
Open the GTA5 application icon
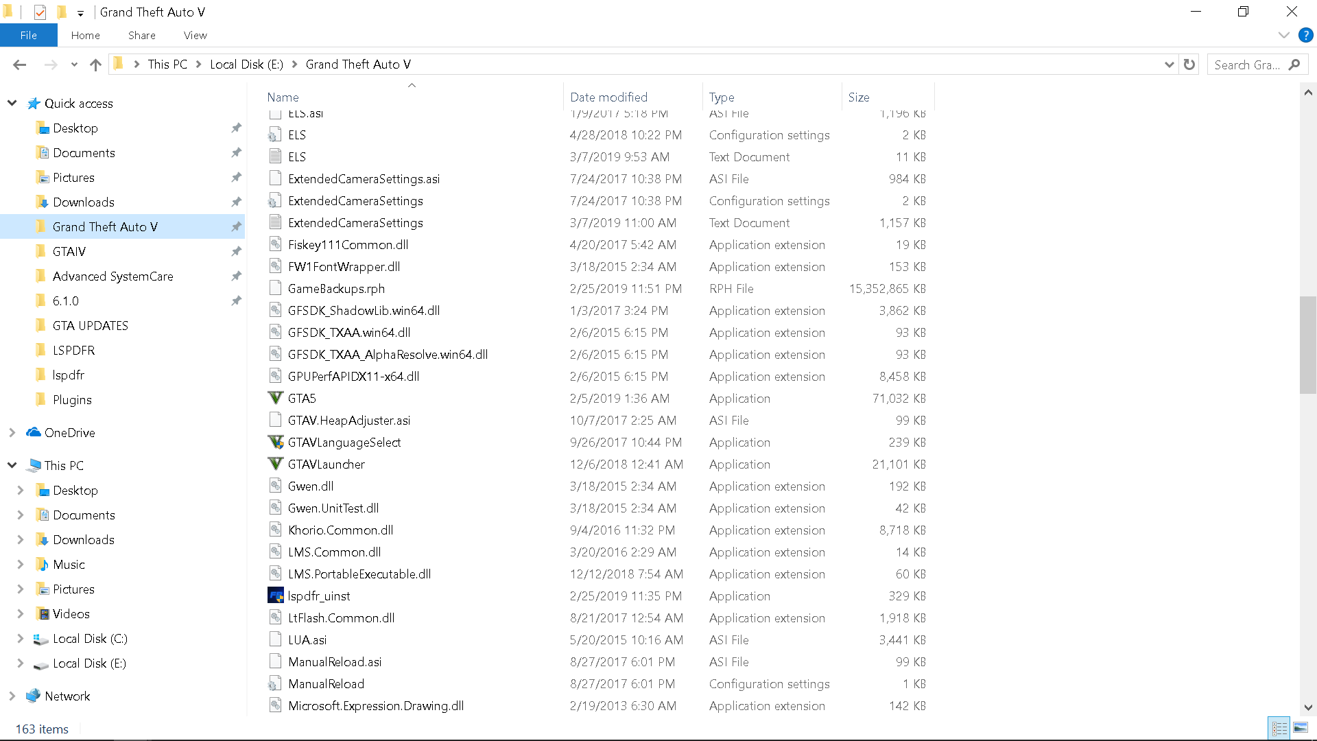pos(275,398)
